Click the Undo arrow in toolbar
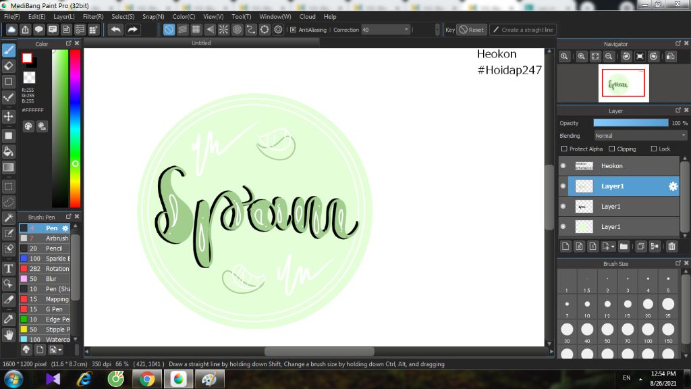Screen dimensions: 691x389 point(115,30)
